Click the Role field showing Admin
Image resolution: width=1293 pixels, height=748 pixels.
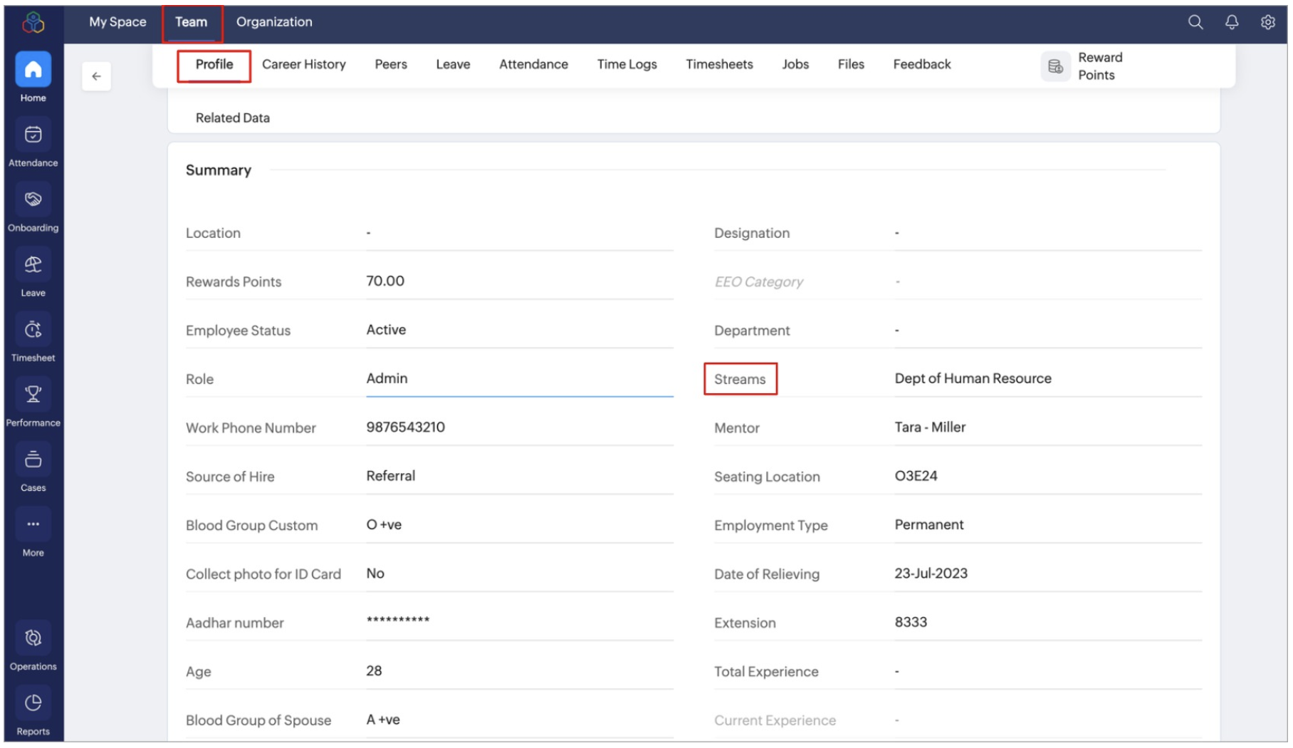[518, 379]
